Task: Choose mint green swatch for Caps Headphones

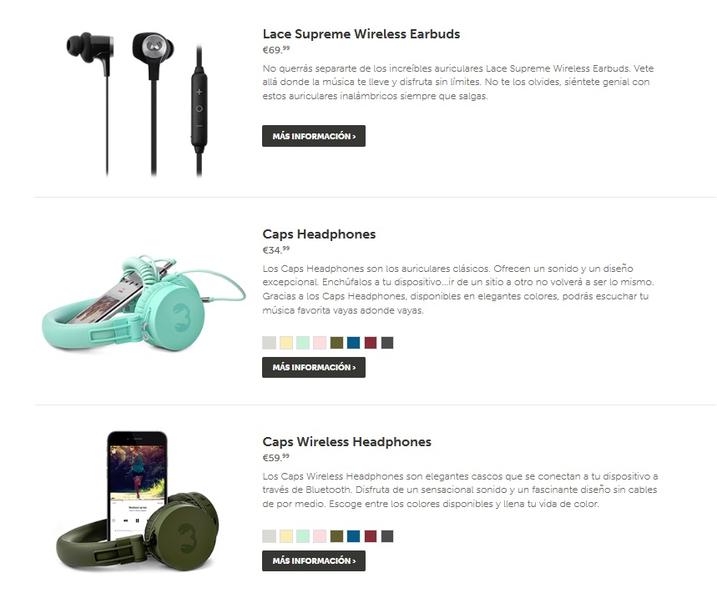Action: click(x=303, y=343)
